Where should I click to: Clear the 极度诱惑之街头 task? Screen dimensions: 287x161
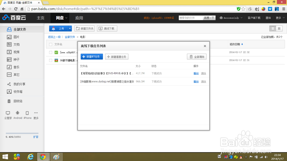click(x=203, y=82)
